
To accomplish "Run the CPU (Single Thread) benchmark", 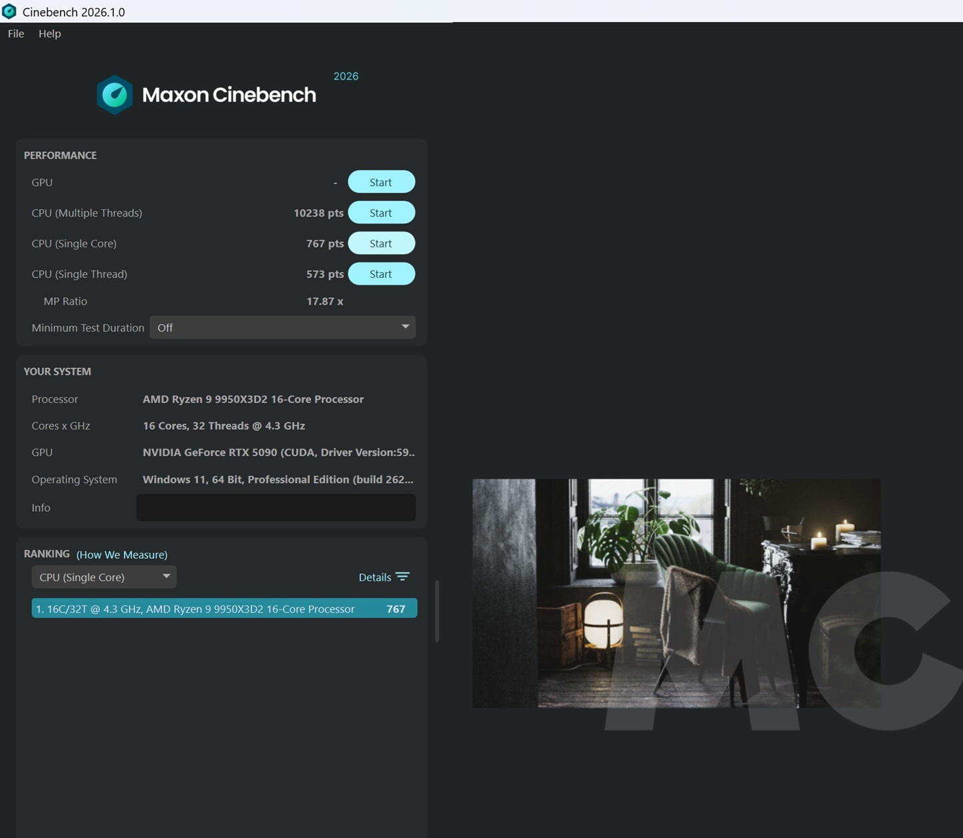I will (x=381, y=274).
